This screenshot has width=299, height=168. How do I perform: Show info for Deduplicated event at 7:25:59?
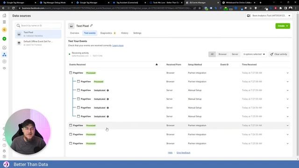click(108, 116)
